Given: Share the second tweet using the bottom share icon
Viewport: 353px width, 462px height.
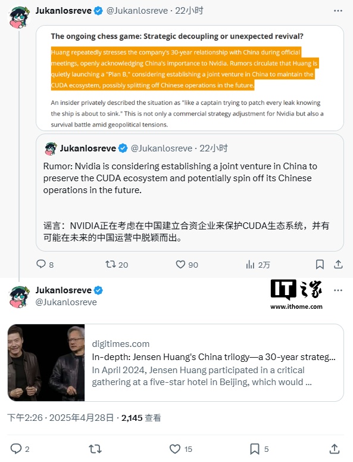Looking at the screenshot, I should 335,449.
